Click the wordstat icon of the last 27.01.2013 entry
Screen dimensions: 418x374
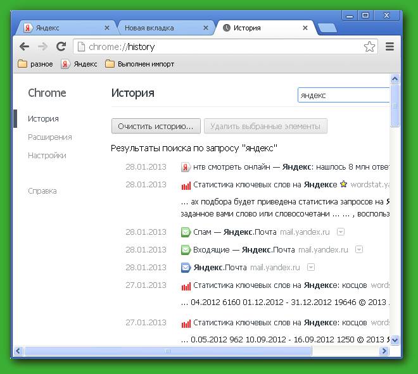pyautogui.click(x=186, y=323)
